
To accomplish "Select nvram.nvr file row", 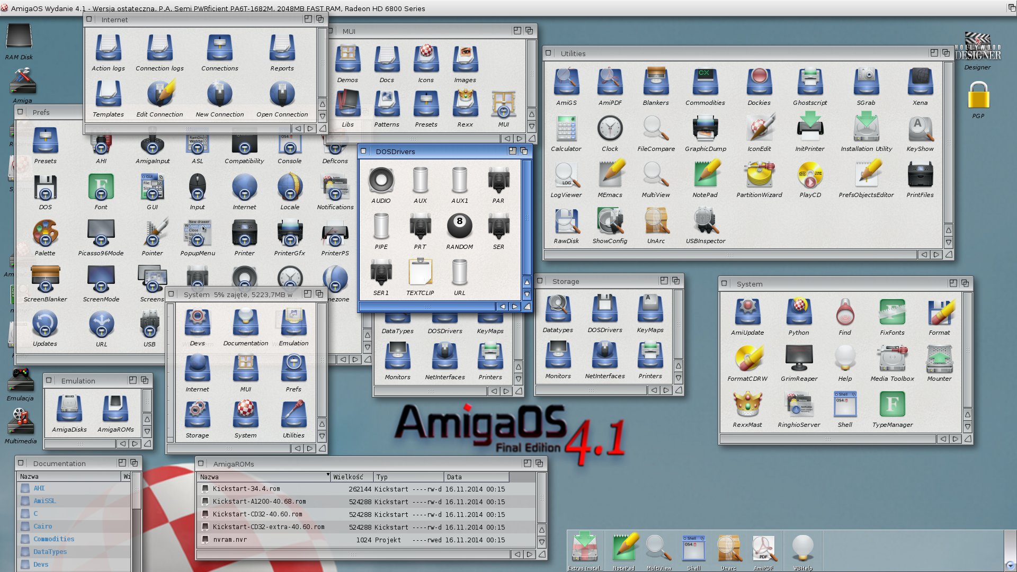I will [x=367, y=540].
